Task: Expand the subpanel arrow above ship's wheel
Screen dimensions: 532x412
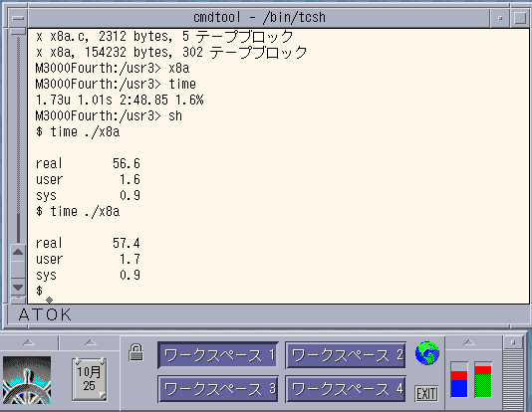Action: coord(29,342)
